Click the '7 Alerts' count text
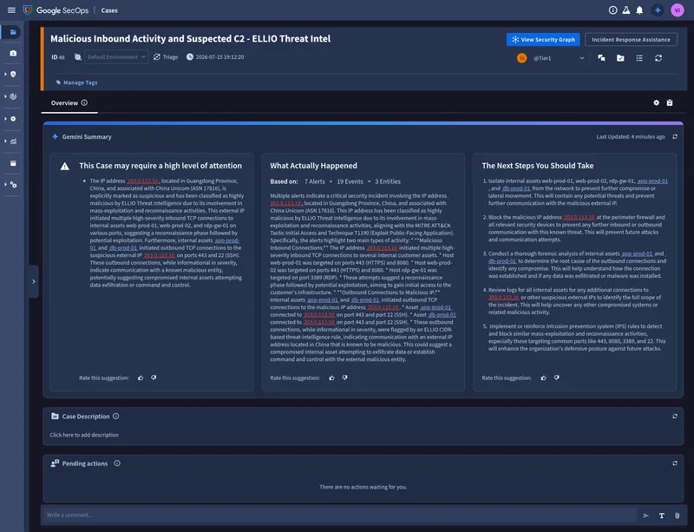 click(x=315, y=181)
